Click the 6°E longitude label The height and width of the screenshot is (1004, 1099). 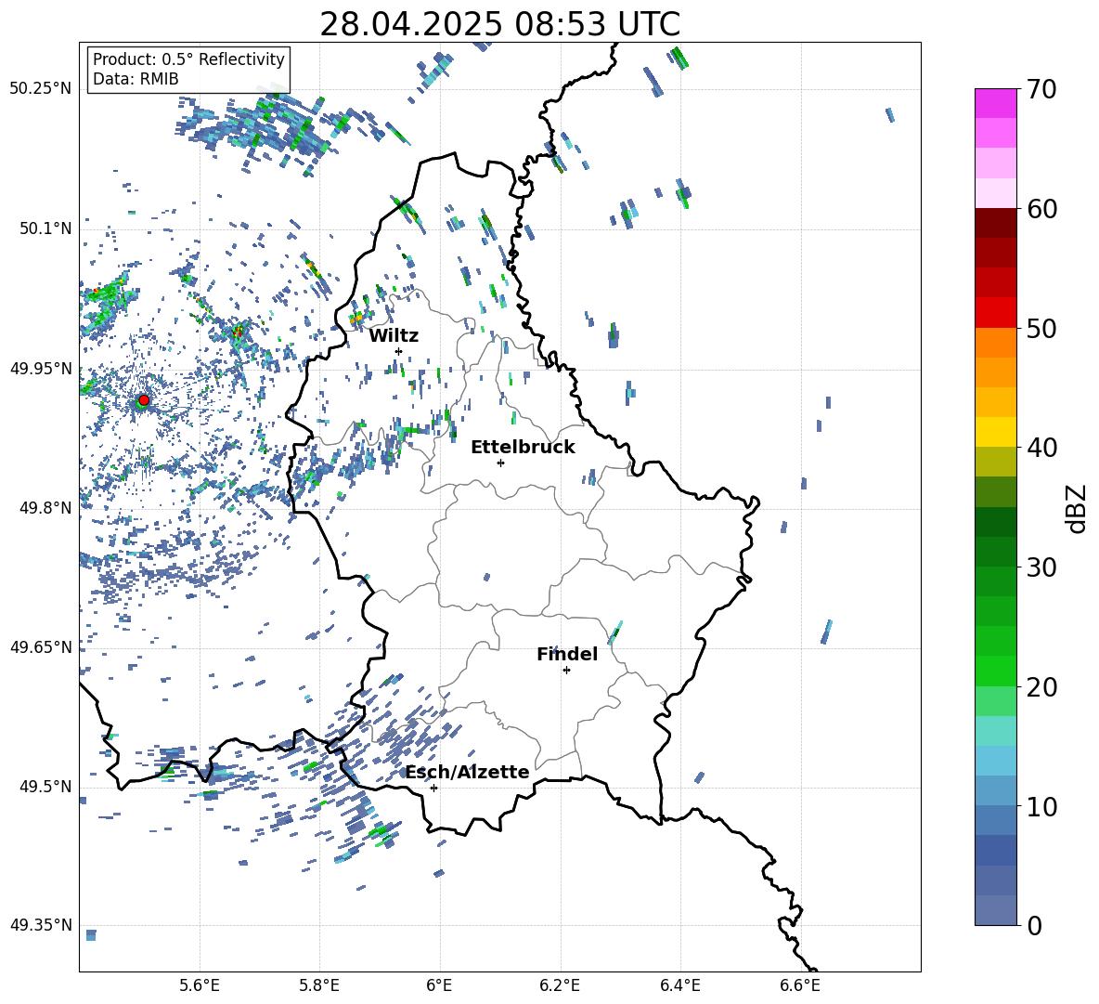click(439, 985)
